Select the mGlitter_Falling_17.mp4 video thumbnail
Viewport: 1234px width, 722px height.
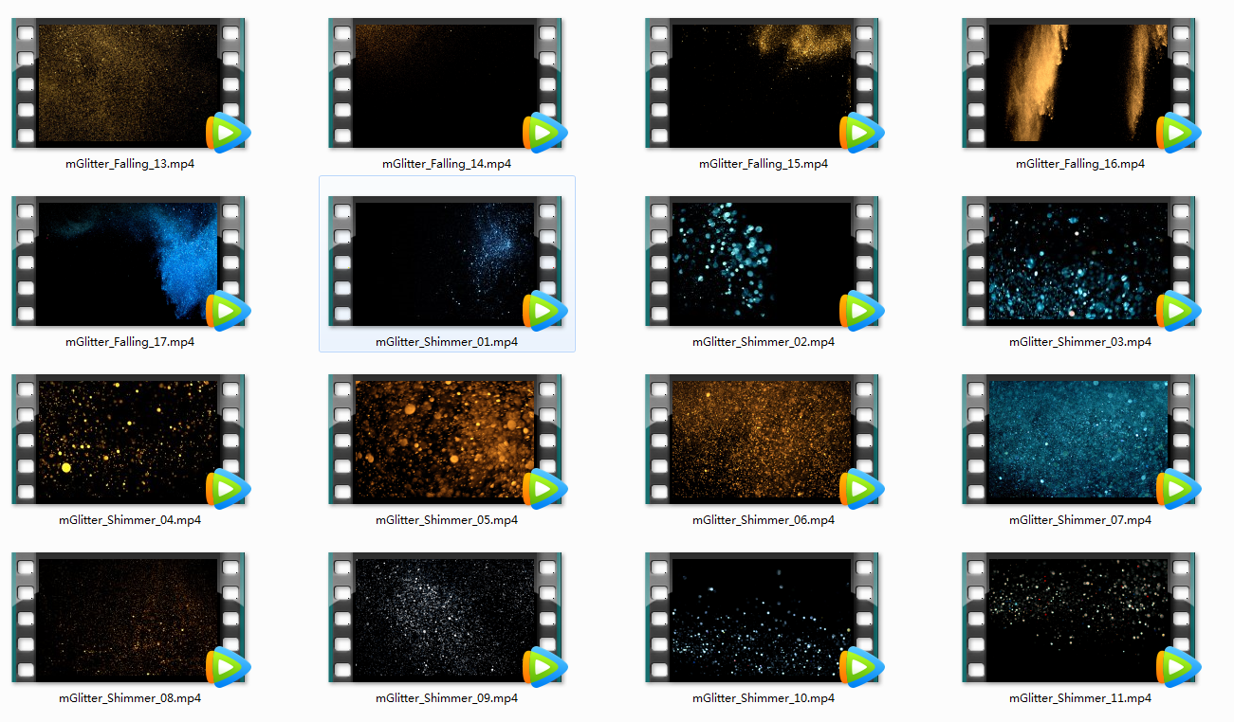click(x=129, y=262)
